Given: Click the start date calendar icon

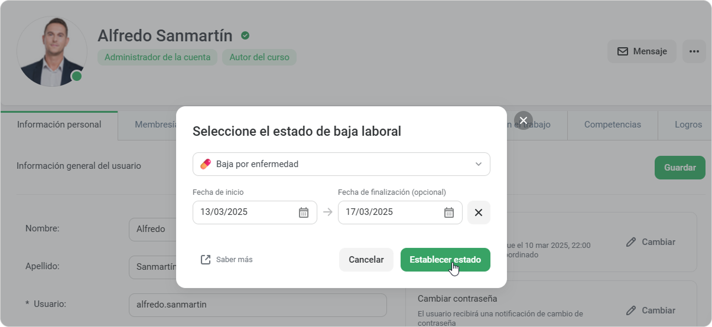Looking at the screenshot, I should (304, 212).
